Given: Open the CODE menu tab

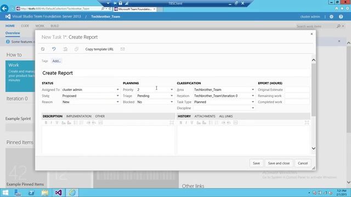Looking at the screenshot, I should [x=25, y=26].
